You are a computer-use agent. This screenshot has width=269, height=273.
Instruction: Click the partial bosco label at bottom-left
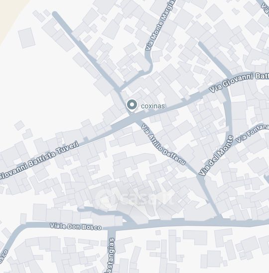pyautogui.click(x=3, y=257)
